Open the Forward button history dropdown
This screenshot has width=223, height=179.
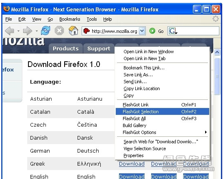(x=37, y=31)
